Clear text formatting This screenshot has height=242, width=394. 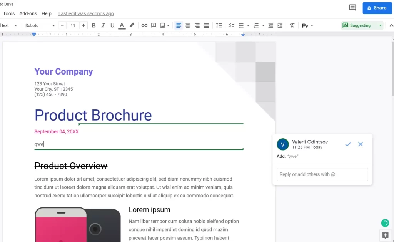pyautogui.click(x=292, y=25)
